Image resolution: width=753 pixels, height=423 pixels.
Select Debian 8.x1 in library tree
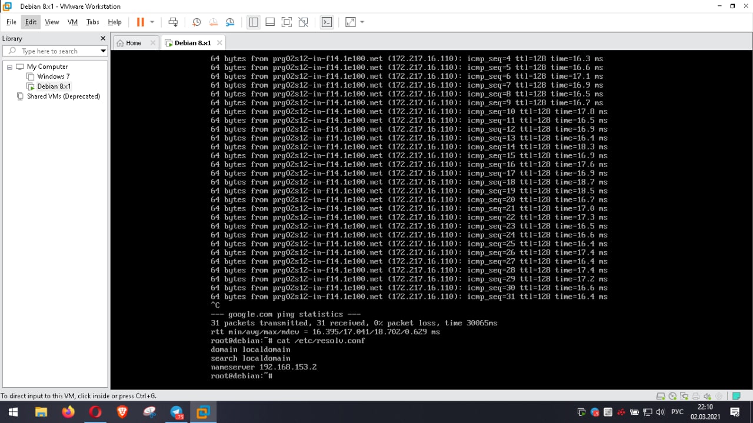pos(54,86)
